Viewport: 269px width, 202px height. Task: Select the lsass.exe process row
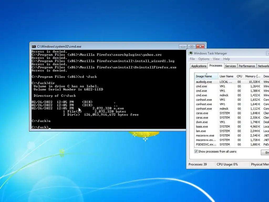[x=232, y=127]
